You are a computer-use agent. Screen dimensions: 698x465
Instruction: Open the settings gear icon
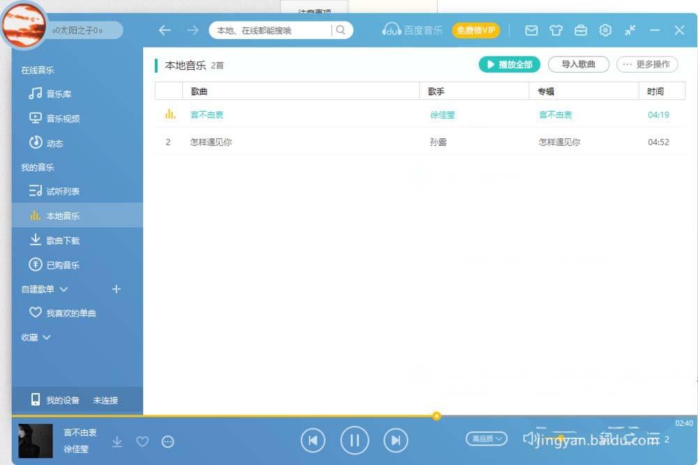pyautogui.click(x=605, y=30)
